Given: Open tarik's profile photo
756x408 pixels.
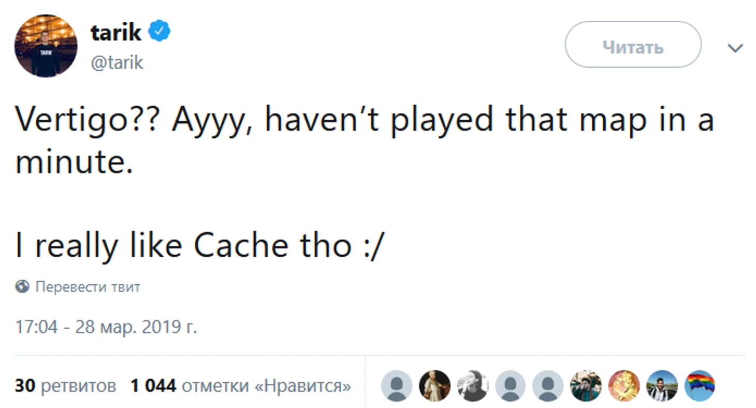Looking at the screenshot, I should coord(46,46).
